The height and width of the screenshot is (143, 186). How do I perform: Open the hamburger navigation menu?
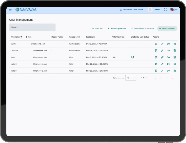[x=10, y=10]
